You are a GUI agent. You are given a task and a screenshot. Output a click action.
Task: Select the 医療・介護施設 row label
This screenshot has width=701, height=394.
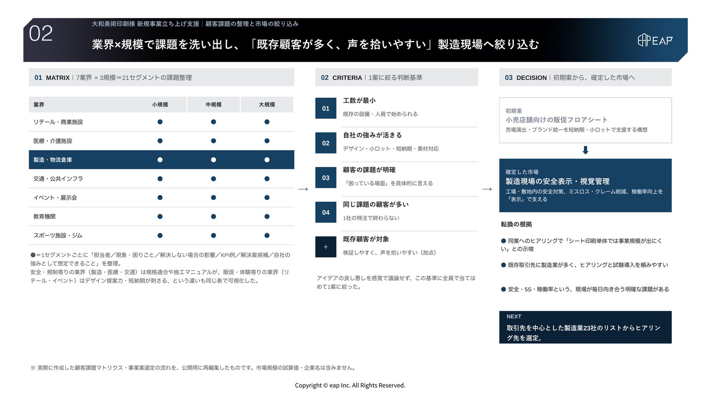click(x=53, y=141)
